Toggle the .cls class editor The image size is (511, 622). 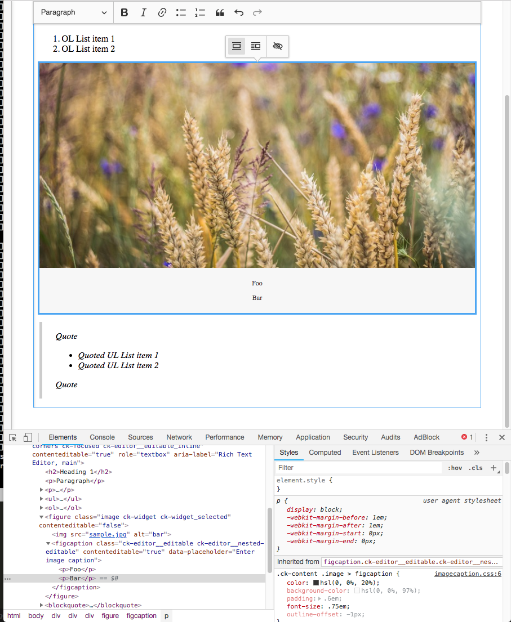point(476,468)
